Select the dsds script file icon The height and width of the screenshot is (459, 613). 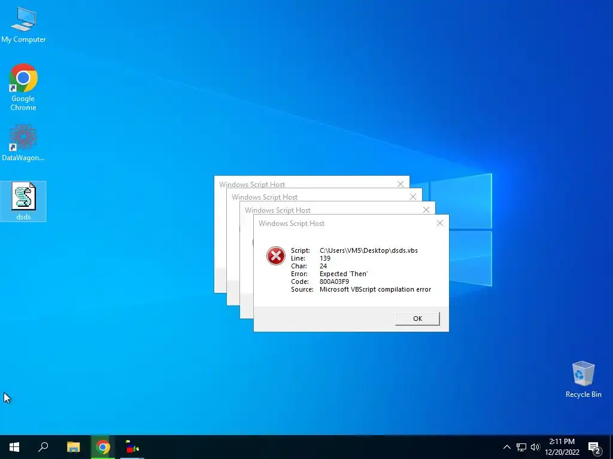click(23, 201)
